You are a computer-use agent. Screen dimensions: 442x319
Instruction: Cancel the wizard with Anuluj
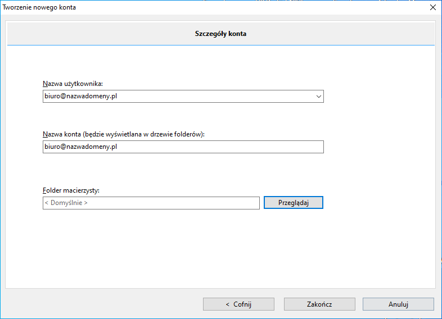(398, 304)
